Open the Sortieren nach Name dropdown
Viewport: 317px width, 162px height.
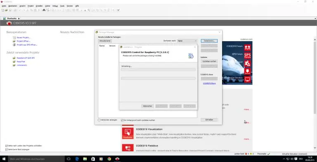[x=187, y=41]
